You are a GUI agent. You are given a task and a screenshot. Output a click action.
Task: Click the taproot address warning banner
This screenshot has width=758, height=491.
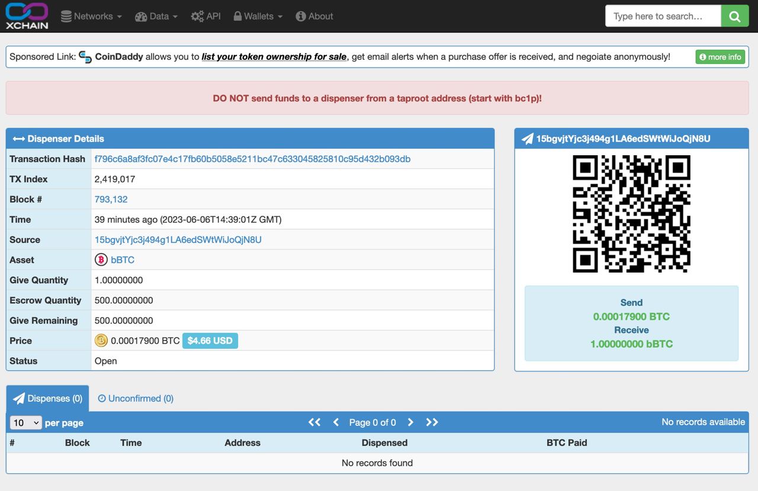pyautogui.click(x=377, y=98)
